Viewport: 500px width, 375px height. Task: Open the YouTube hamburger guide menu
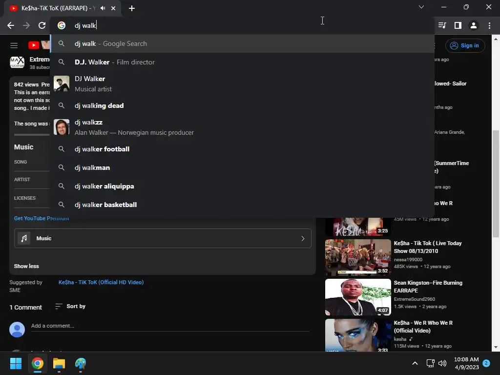click(14, 45)
